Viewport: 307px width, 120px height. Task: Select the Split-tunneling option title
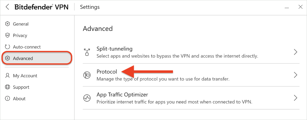[114, 49]
